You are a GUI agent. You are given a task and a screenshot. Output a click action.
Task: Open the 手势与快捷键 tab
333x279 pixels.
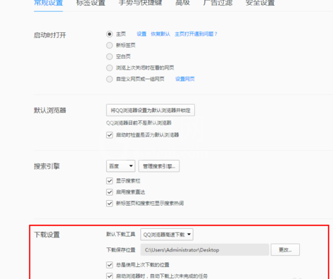click(140, 3)
